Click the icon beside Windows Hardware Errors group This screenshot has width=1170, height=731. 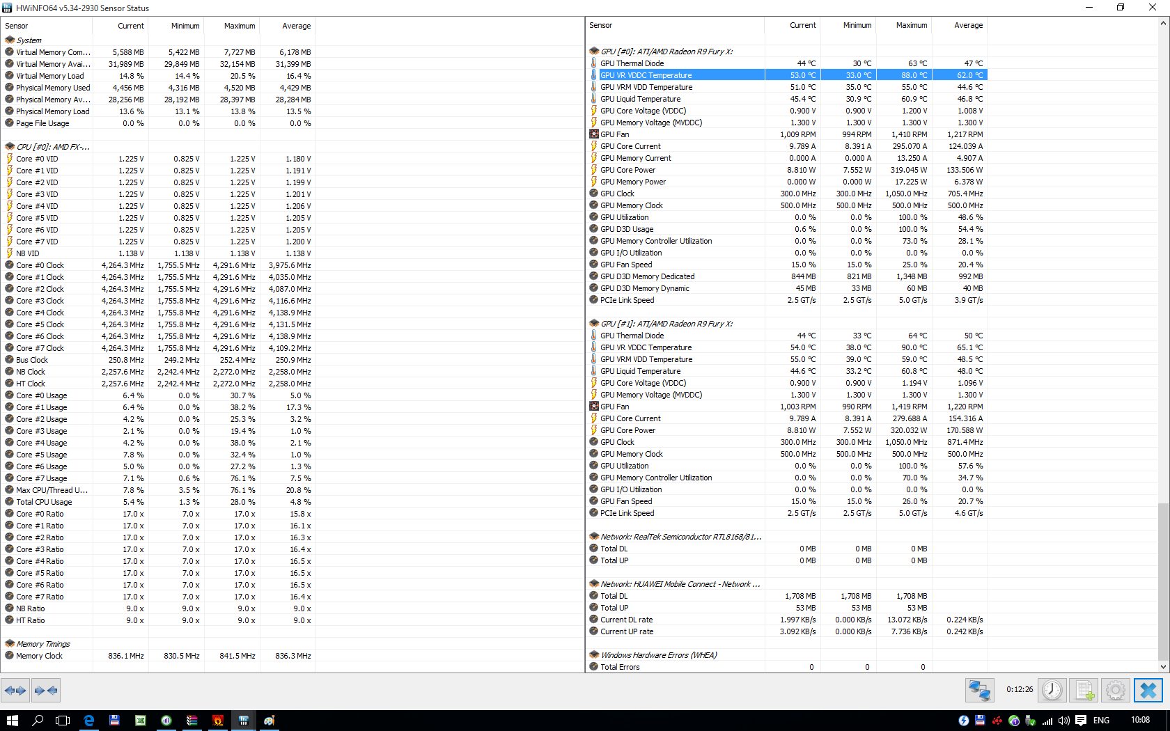click(x=594, y=655)
